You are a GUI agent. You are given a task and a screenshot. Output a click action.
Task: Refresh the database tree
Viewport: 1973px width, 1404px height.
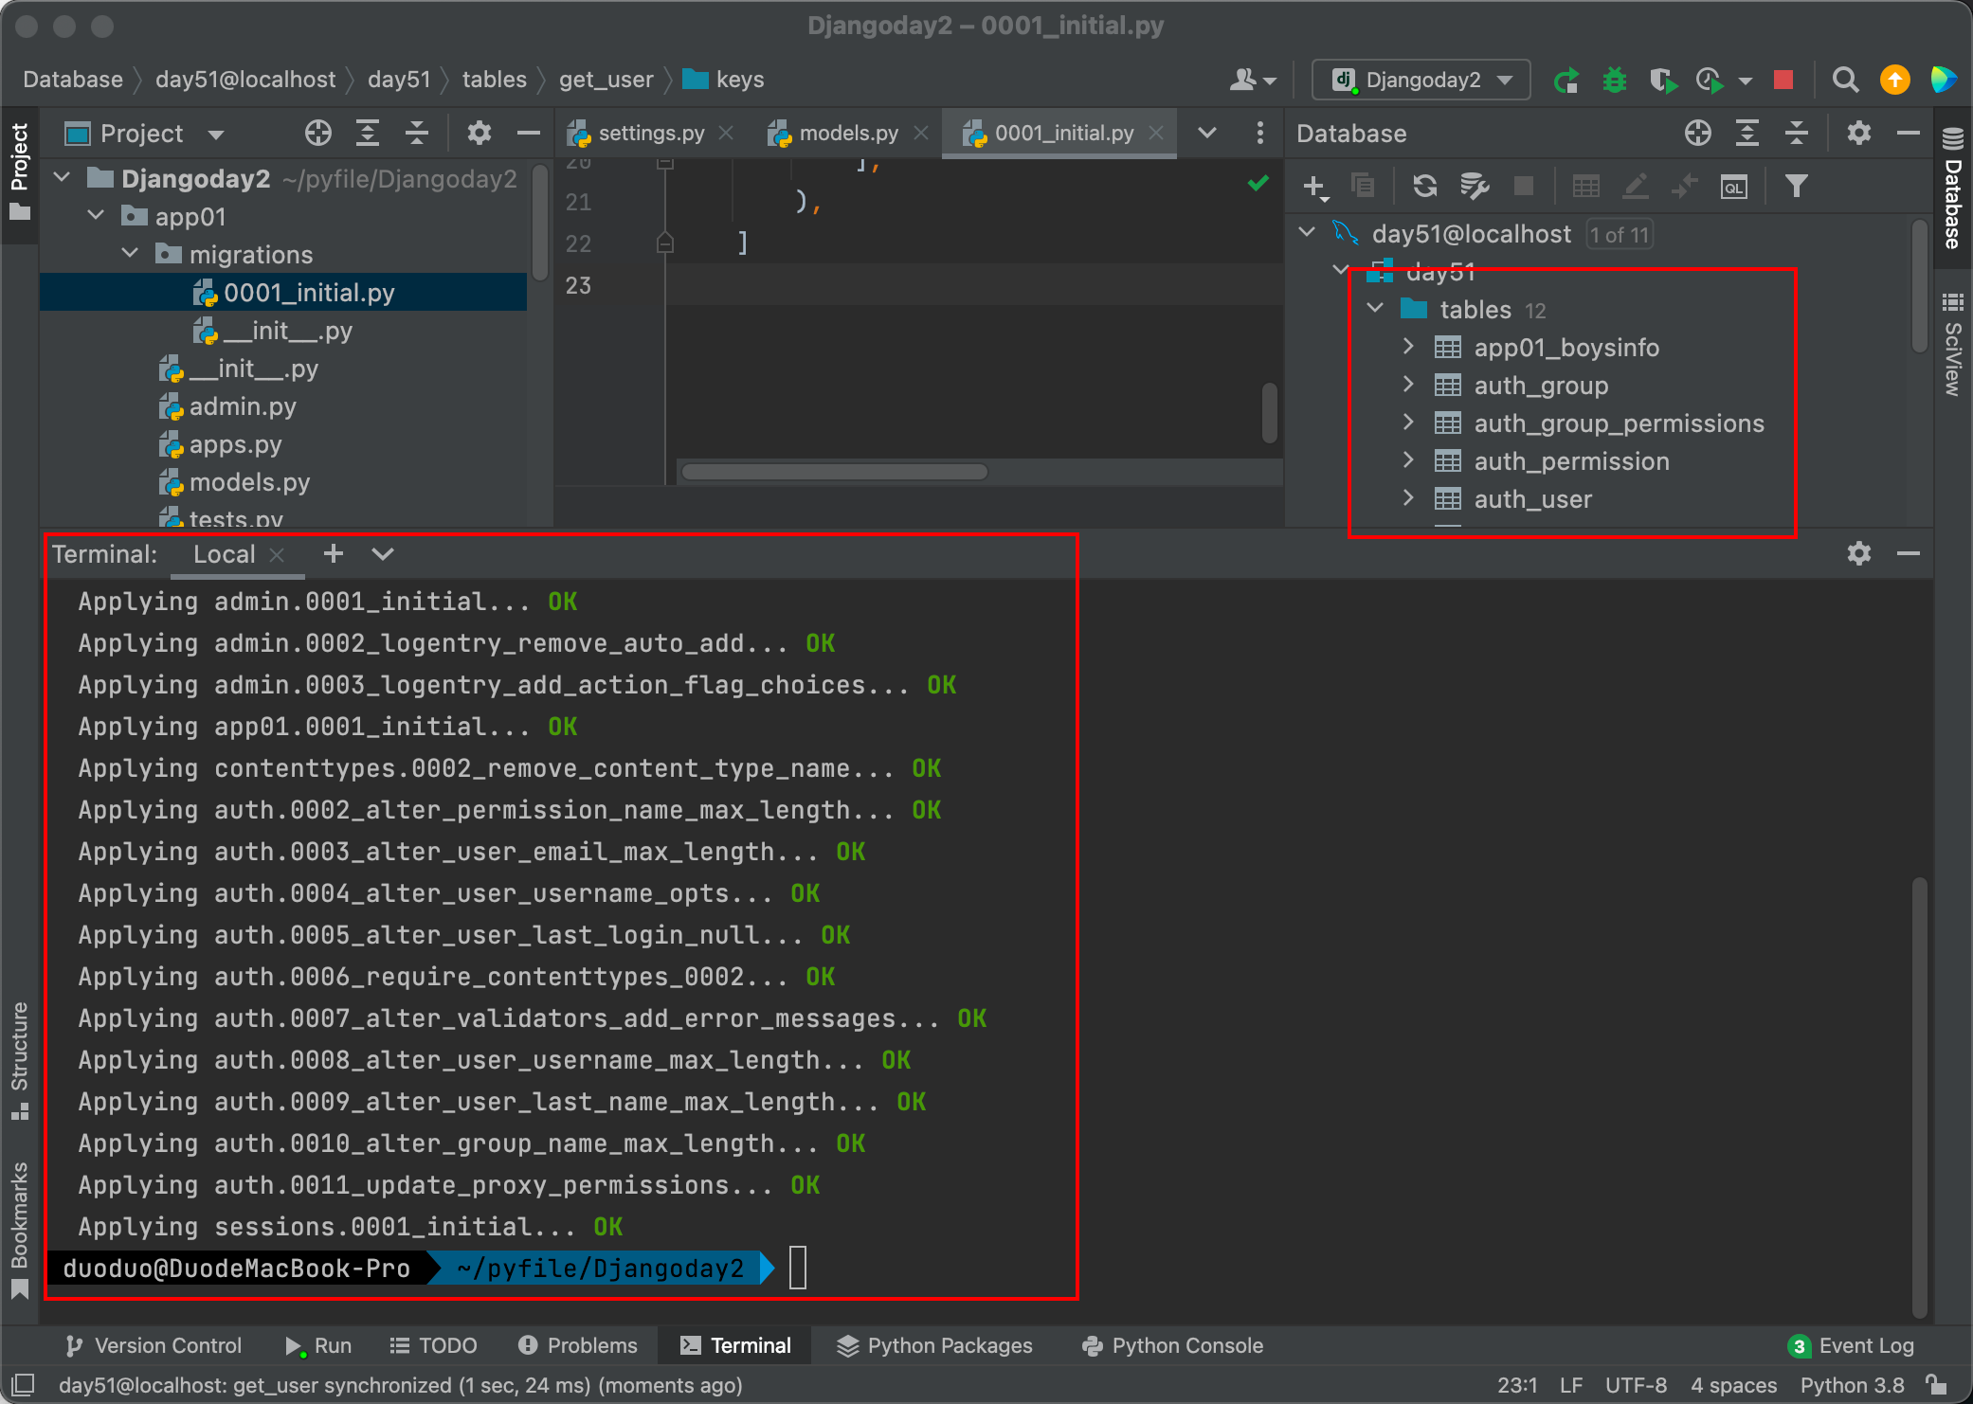pos(1424,186)
